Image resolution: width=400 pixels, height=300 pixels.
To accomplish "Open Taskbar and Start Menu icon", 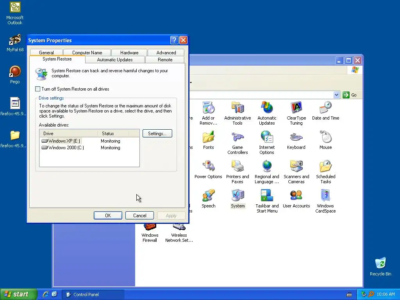I will [267, 201].
